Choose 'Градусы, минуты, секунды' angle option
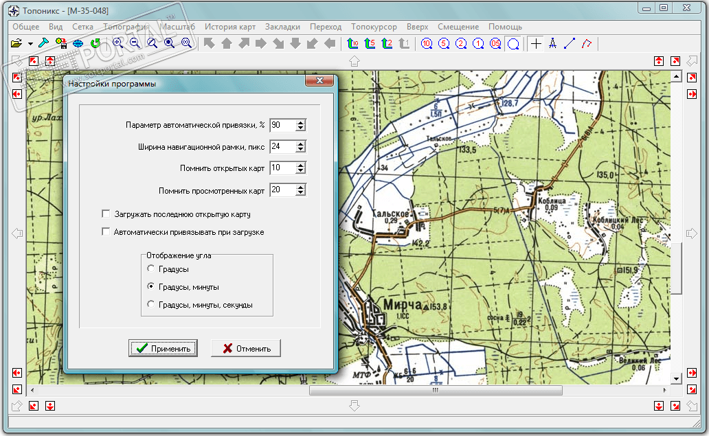The width and height of the screenshot is (709, 436). [x=151, y=305]
